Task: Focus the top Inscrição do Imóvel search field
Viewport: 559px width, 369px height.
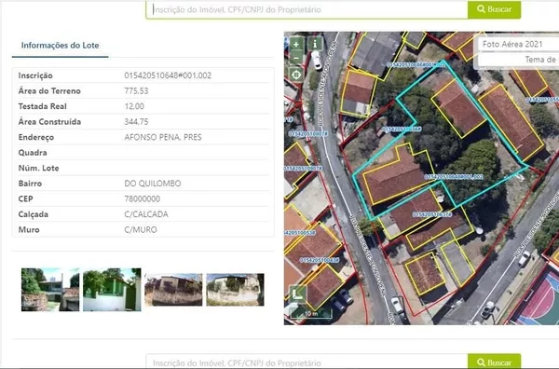Action: (307, 9)
